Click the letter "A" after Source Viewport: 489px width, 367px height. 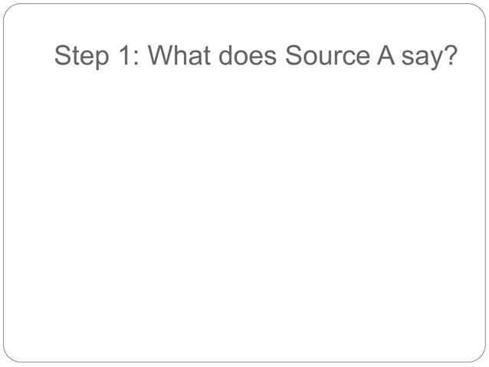(x=386, y=56)
